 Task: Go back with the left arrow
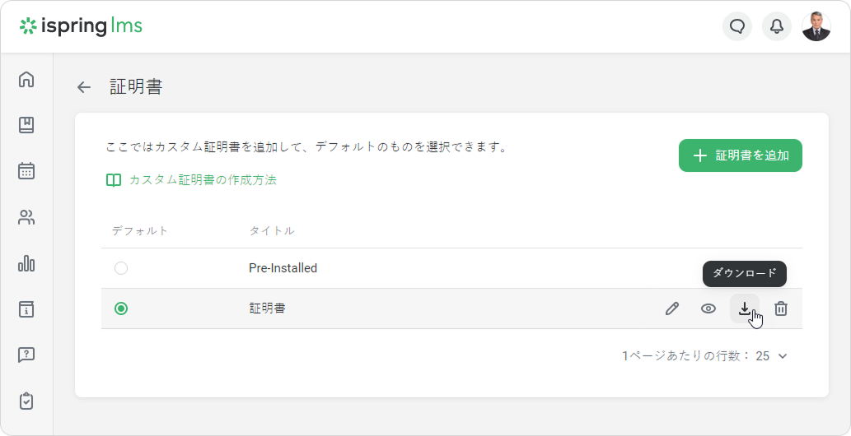(x=83, y=87)
